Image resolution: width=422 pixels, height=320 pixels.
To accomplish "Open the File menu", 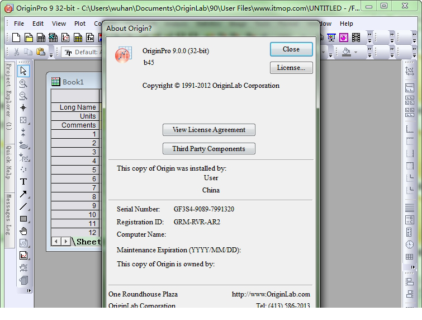I will [19, 23].
